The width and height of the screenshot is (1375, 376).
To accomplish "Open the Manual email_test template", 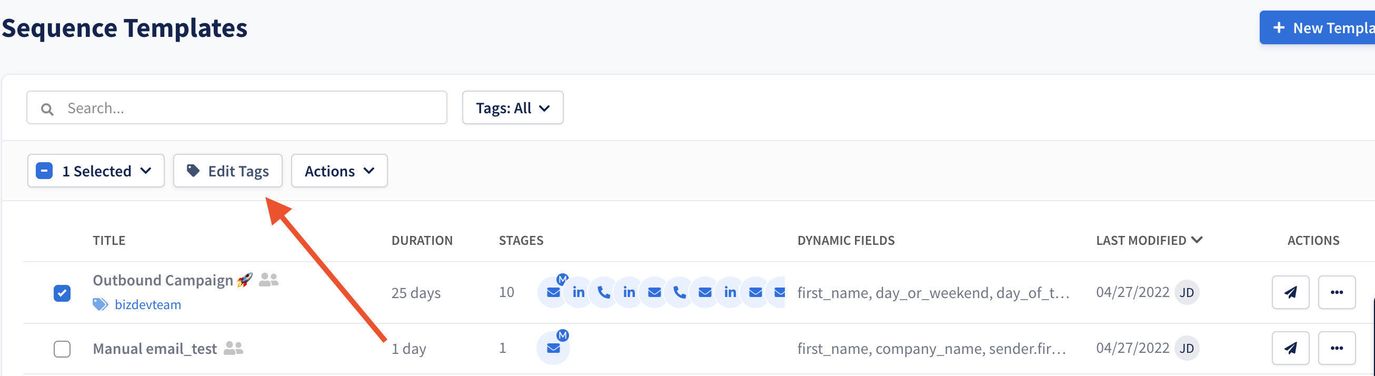I will 155,349.
